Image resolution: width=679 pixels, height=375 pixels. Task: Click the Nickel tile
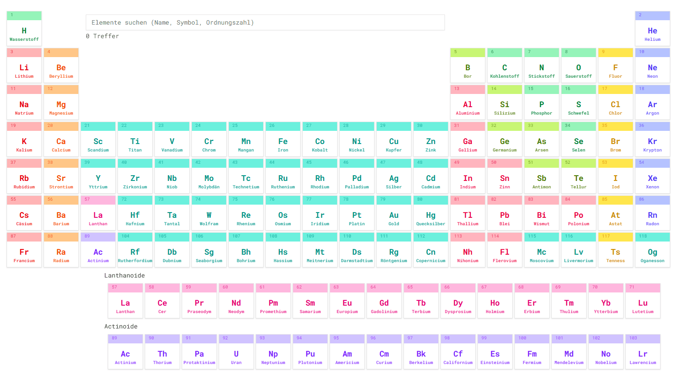coord(357,139)
